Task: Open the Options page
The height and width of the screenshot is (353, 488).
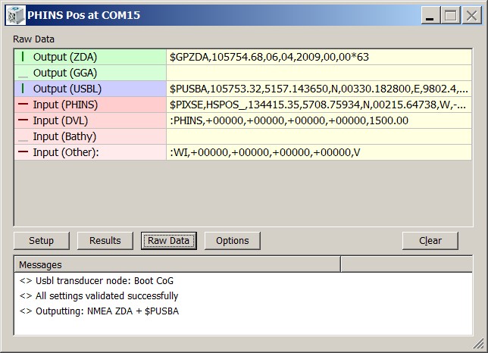Action: point(232,241)
